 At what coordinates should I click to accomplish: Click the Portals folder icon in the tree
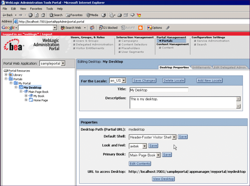coord(11,79)
